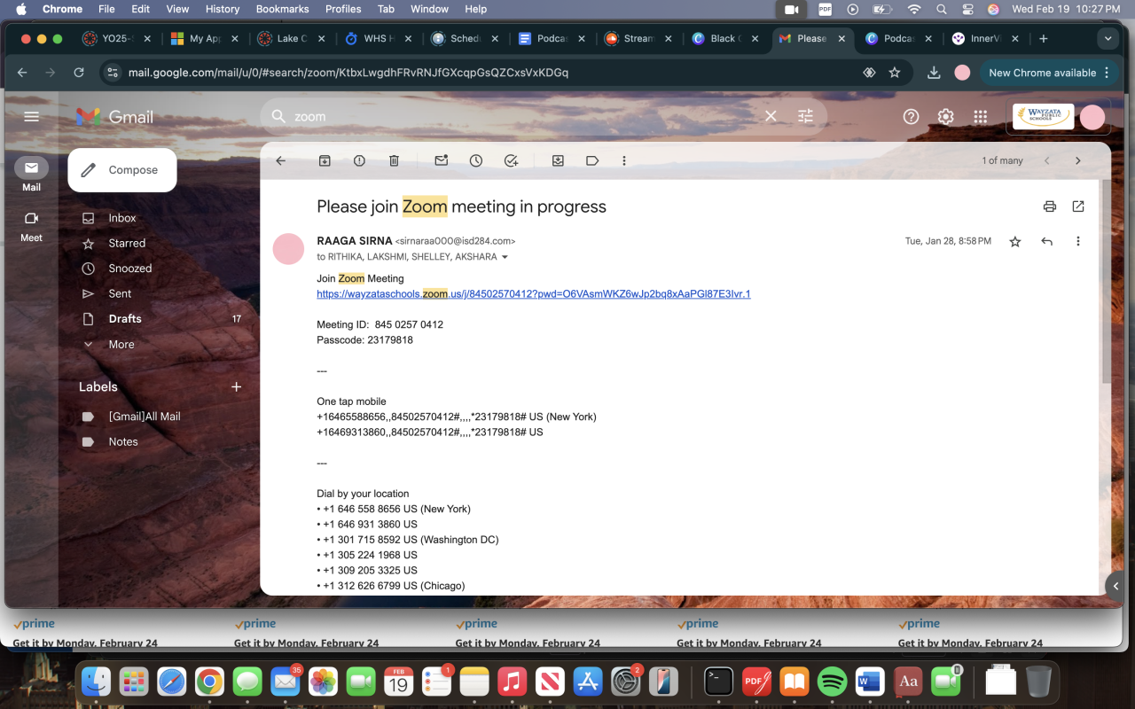Click the sender's avatar circle
Viewport: 1135px width, 709px height.
(x=288, y=249)
